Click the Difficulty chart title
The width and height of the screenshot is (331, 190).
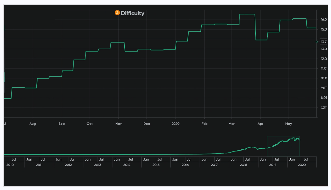(133, 13)
